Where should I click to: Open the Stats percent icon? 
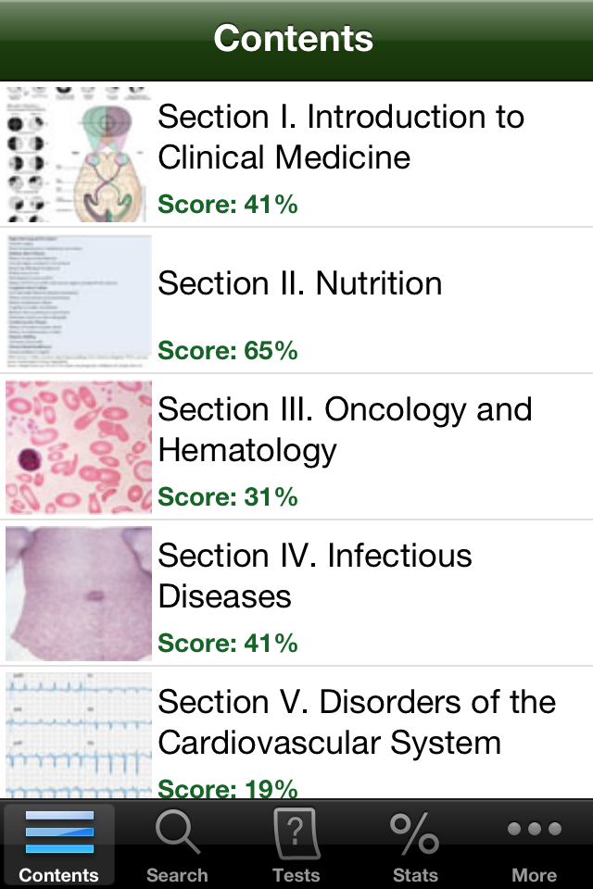pos(415,833)
